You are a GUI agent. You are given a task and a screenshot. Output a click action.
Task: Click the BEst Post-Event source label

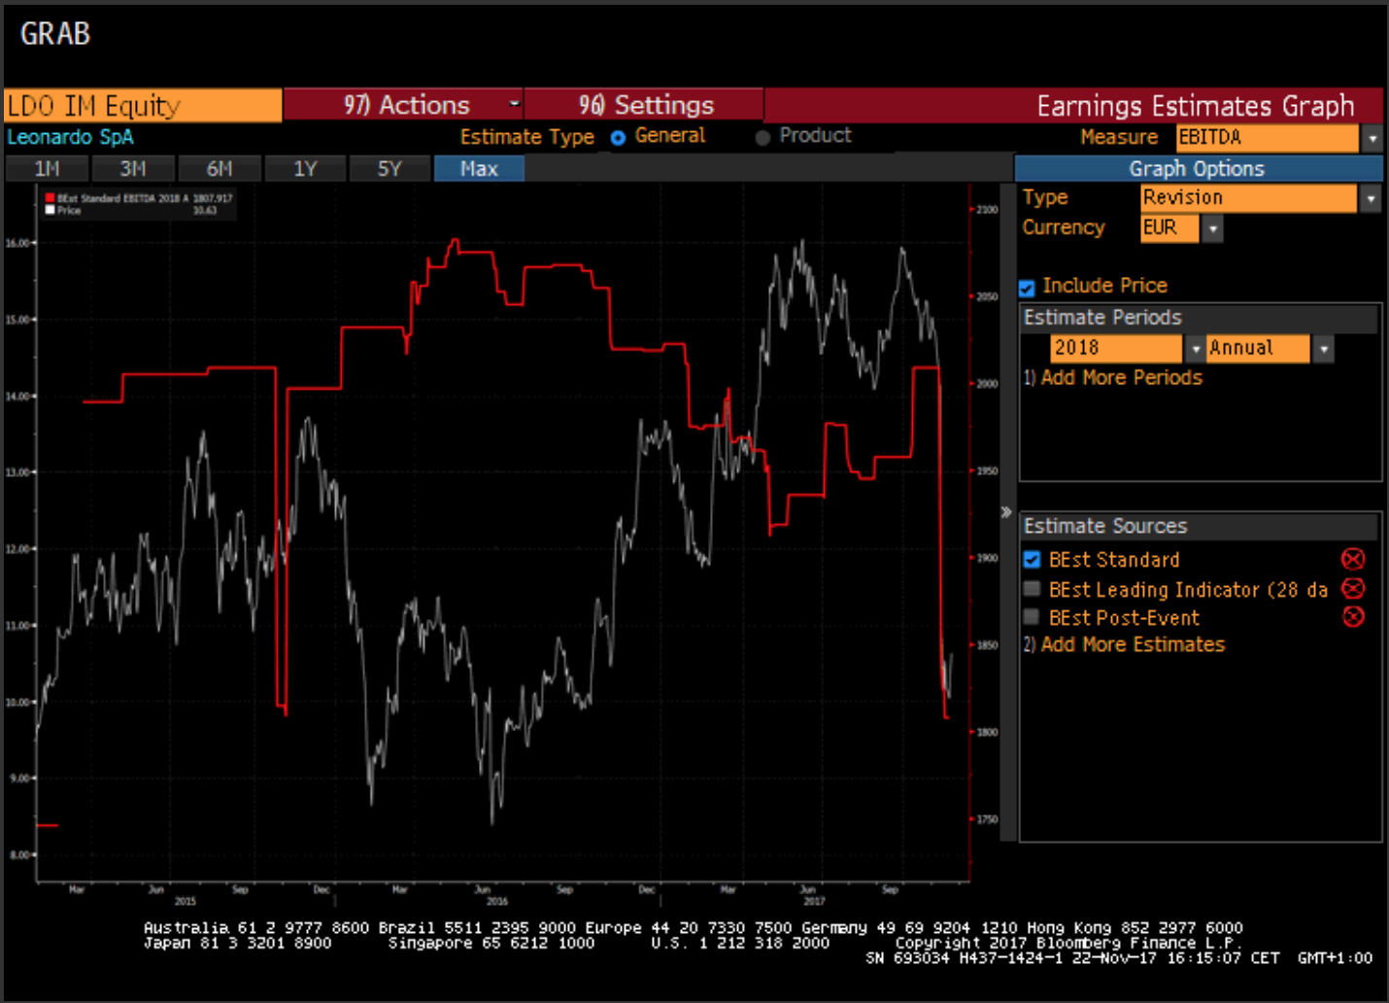pyautogui.click(x=1124, y=618)
